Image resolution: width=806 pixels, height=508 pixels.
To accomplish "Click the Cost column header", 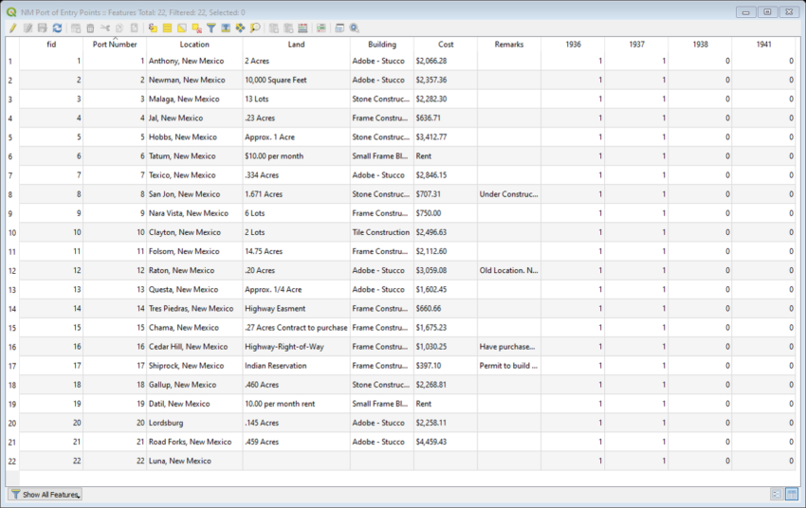I will 446,45.
